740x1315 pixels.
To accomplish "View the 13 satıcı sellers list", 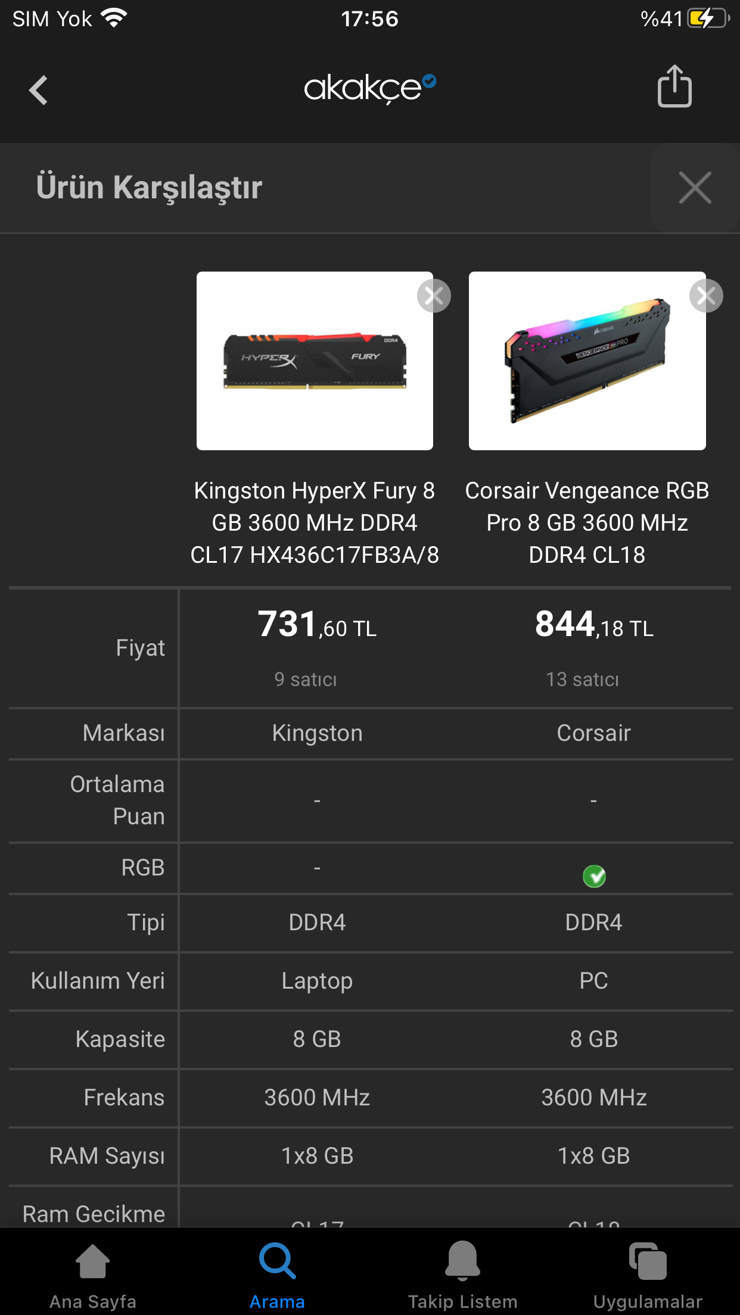I will coord(583,680).
